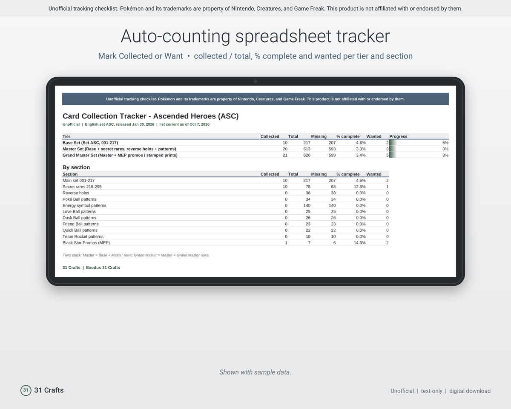
Task: Select the dark banner disclaimer inside the spreadsheet
Action: point(255,99)
